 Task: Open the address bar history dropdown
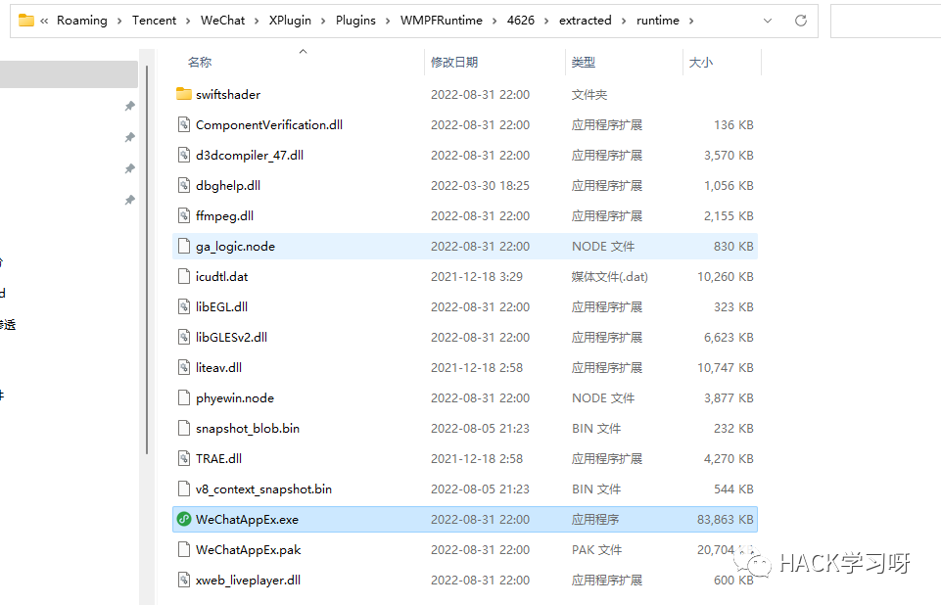point(768,21)
